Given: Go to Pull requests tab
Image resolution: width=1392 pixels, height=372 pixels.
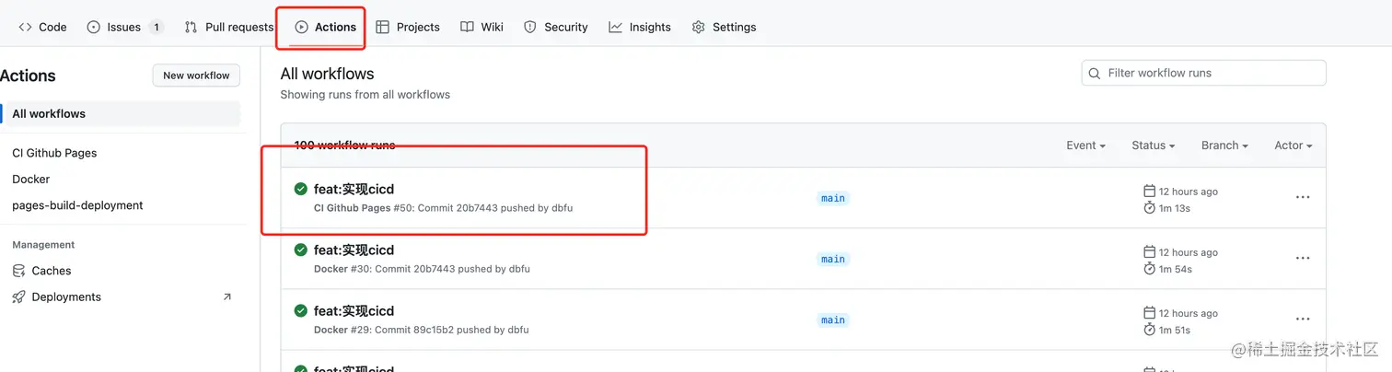Looking at the screenshot, I should [x=229, y=27].
